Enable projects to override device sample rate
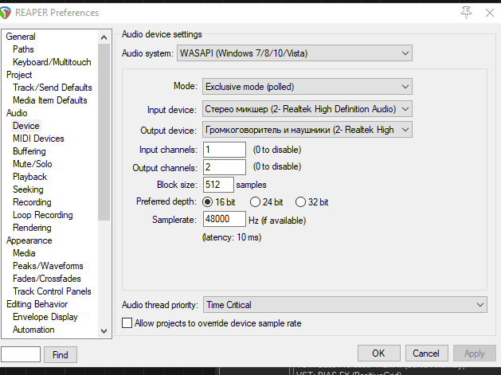501x375 pixels. tap(127, 323)
